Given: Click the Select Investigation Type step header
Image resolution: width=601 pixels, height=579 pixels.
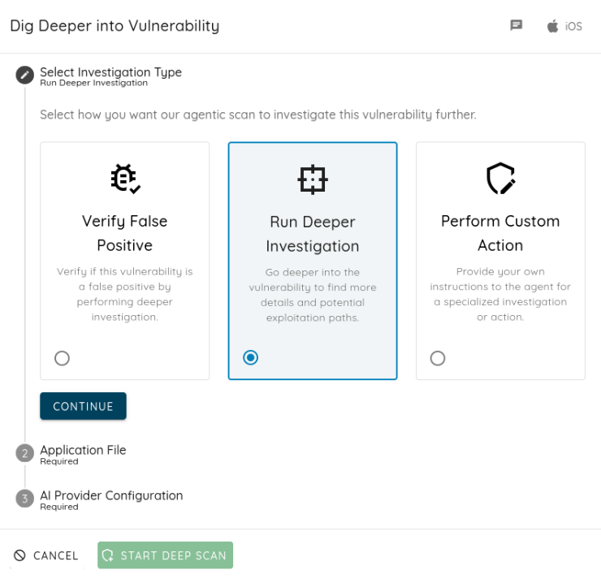Looking at the screenshot, I should [110, 72].
